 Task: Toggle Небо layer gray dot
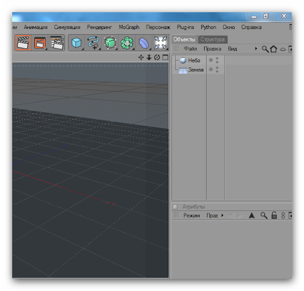211,60
